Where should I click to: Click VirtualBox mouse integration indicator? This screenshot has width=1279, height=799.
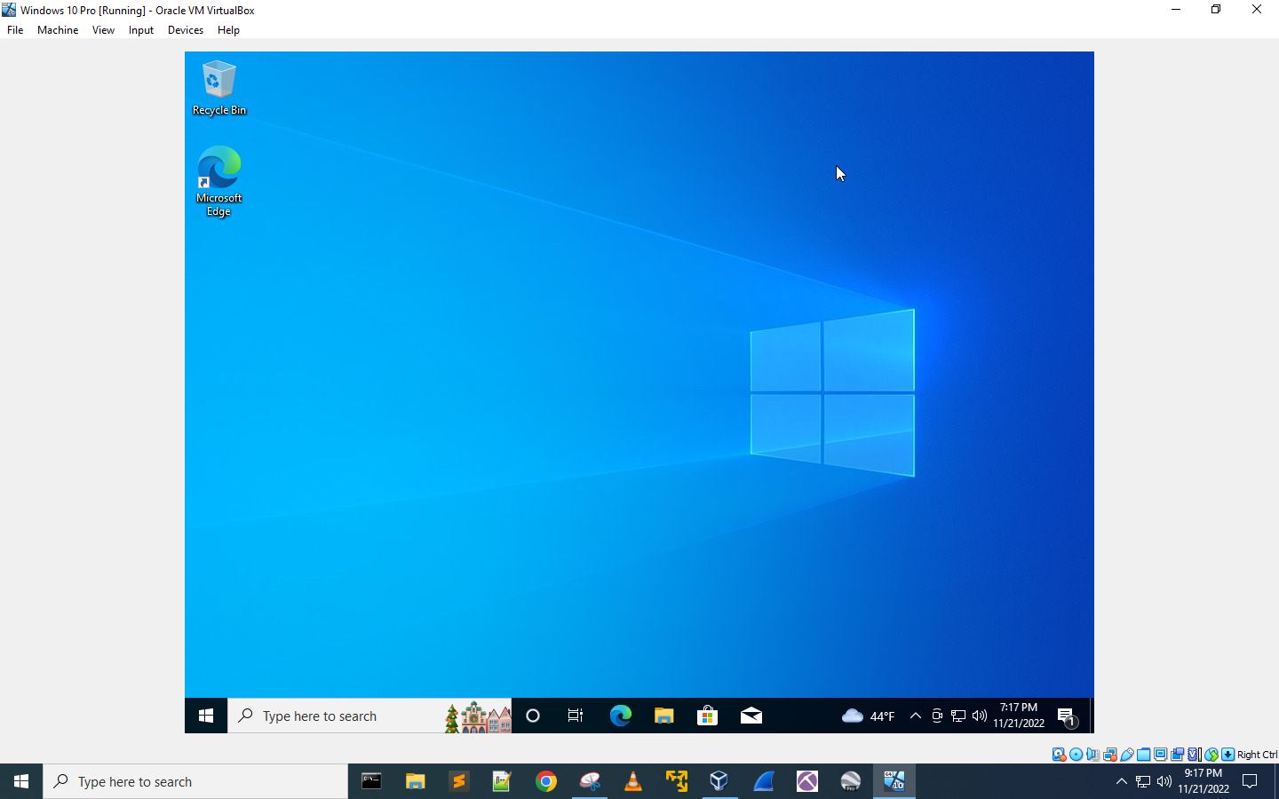point(1211,755)
